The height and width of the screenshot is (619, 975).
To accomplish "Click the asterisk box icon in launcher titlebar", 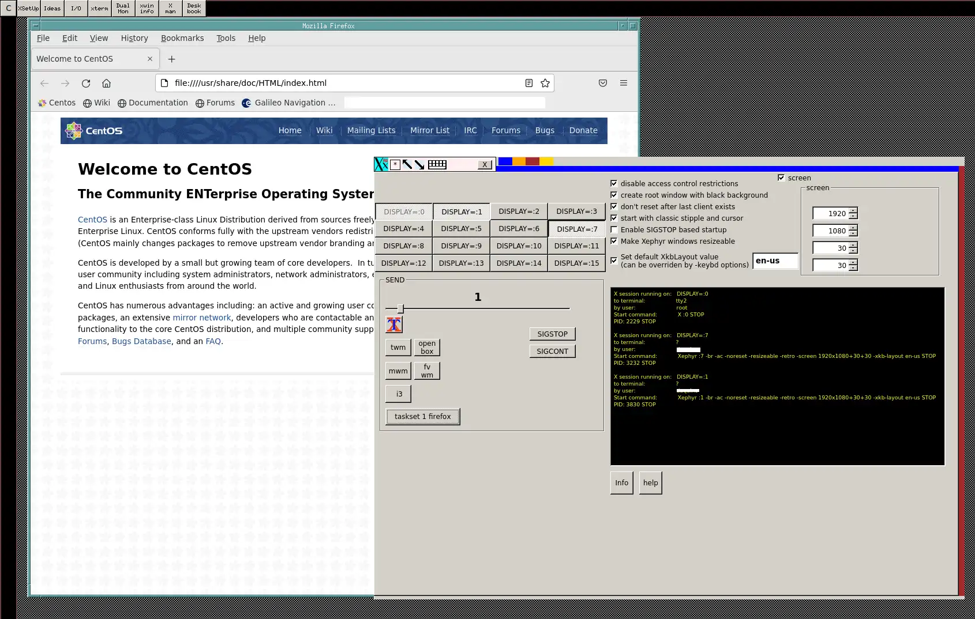I will (x=395, y=165).
